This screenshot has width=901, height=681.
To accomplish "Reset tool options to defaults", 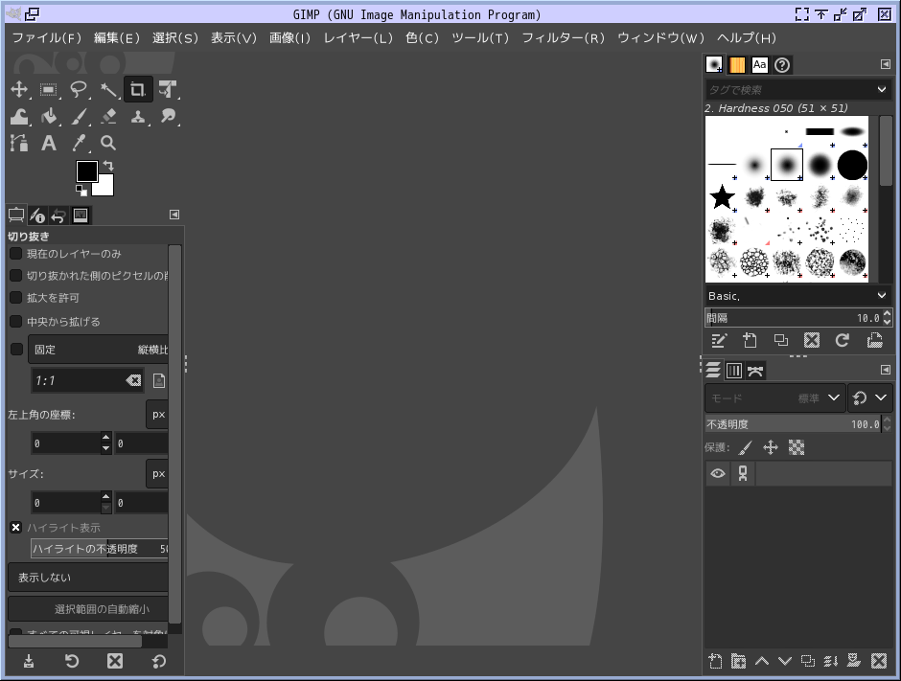I will click(x=158, y=662).
